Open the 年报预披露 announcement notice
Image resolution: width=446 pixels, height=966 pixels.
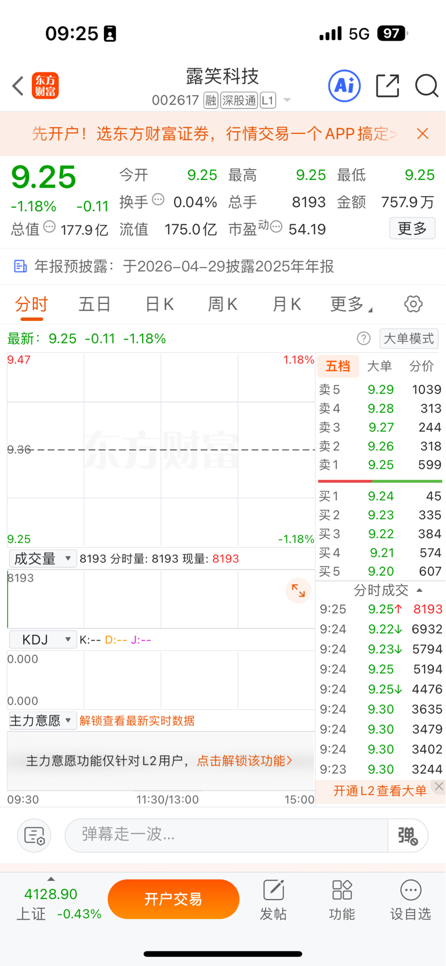pos(223,266)
